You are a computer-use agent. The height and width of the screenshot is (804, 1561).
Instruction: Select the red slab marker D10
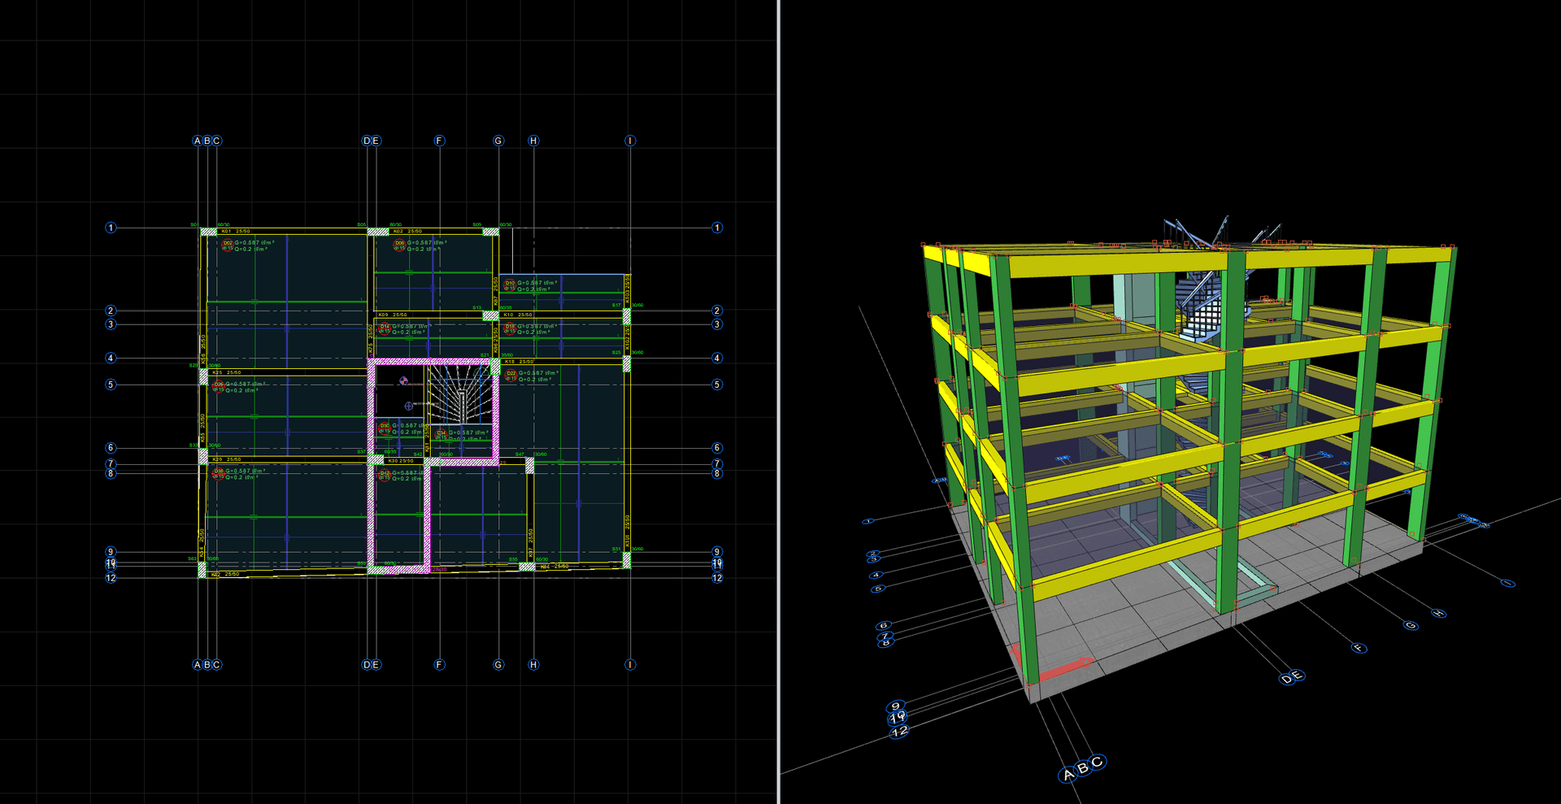[509, 285]
